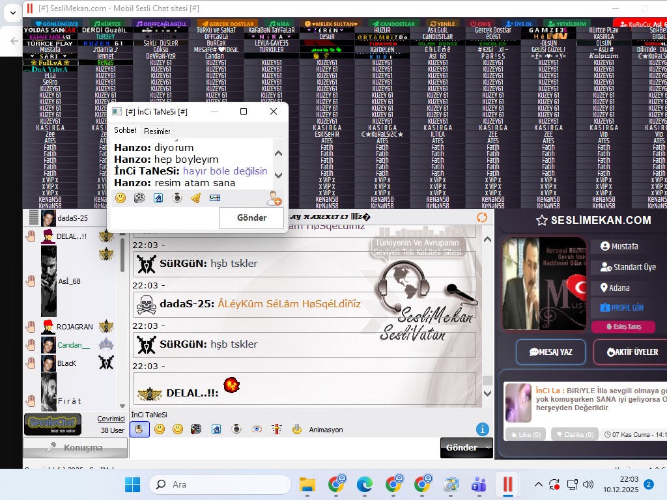667x500 pixels.
Task: Click black Gönder button in main chat
Action: (462, 447)
